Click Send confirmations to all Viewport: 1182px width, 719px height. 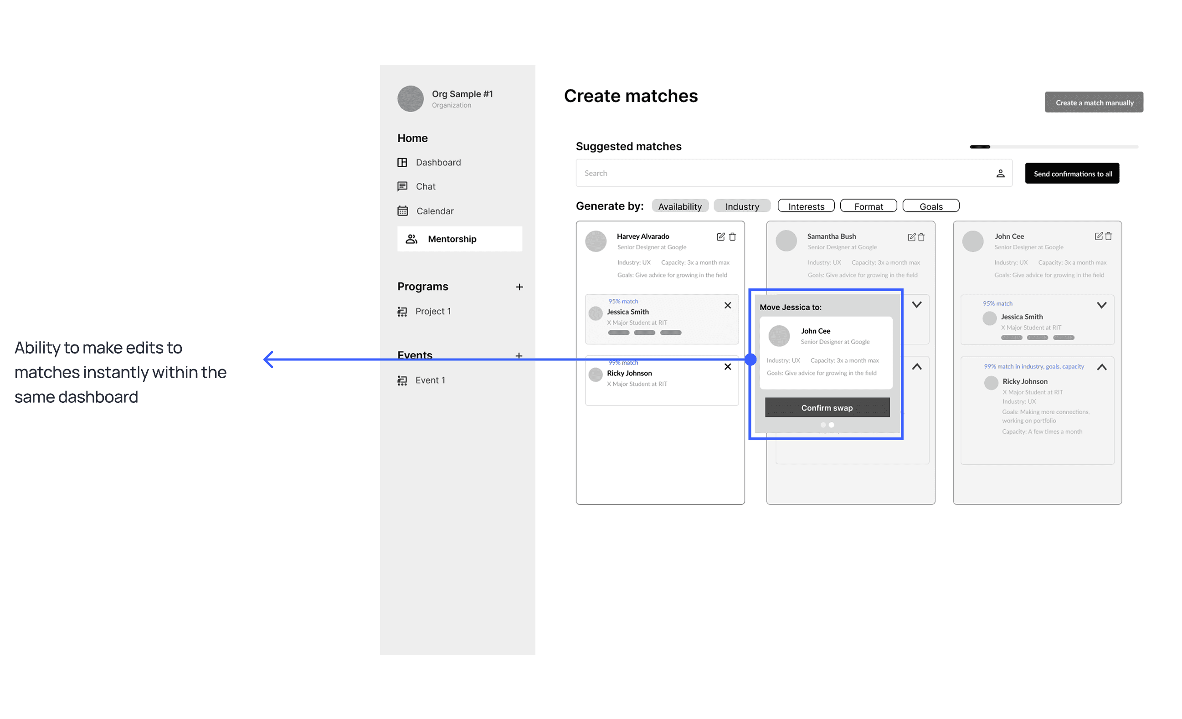coord(1072,174)
